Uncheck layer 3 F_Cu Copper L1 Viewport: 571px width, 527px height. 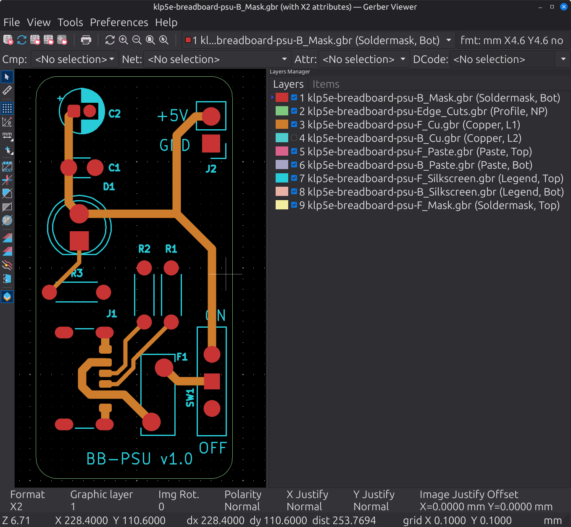tap(294, 125)
